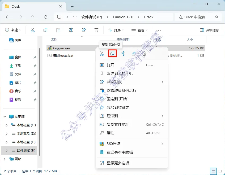Click the Lumion 12.0 breadcrumb
This screenshot has height=175, width=225.
[123, 17]
